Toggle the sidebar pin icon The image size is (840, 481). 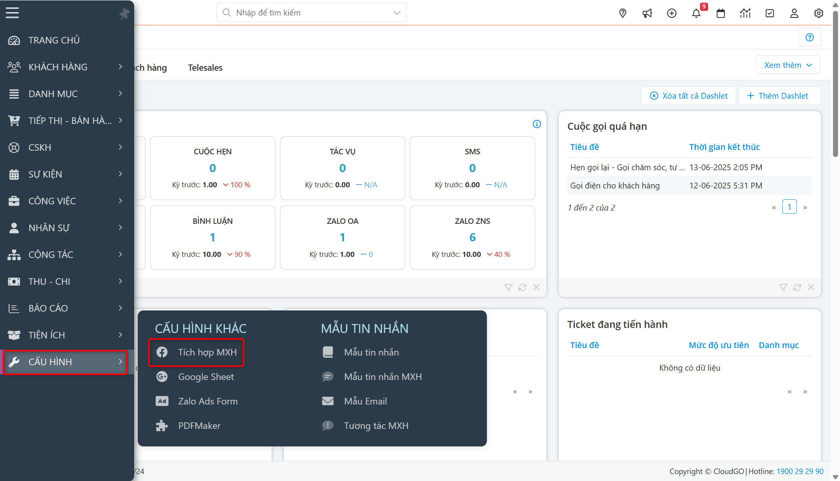[x=124, y=14]
